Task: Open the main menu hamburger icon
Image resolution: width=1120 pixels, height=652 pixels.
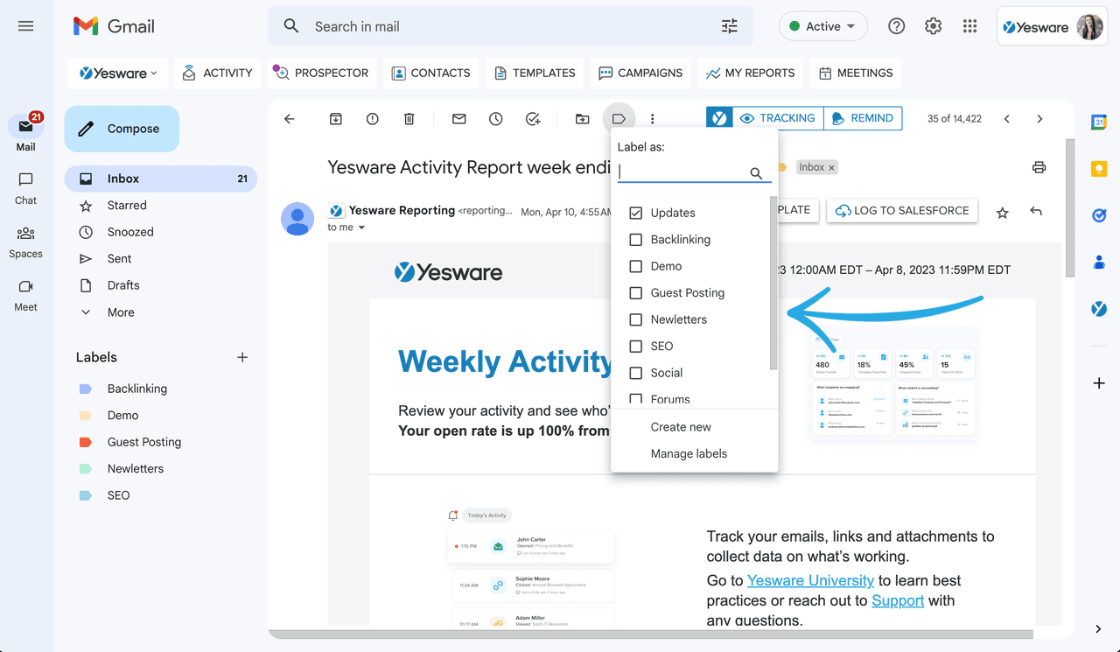Action: (x=25, y=26)
